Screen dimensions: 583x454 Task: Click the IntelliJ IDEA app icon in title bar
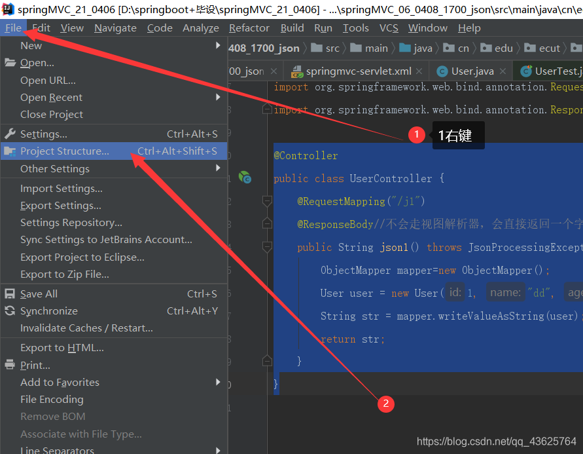[x=8, y=9]
